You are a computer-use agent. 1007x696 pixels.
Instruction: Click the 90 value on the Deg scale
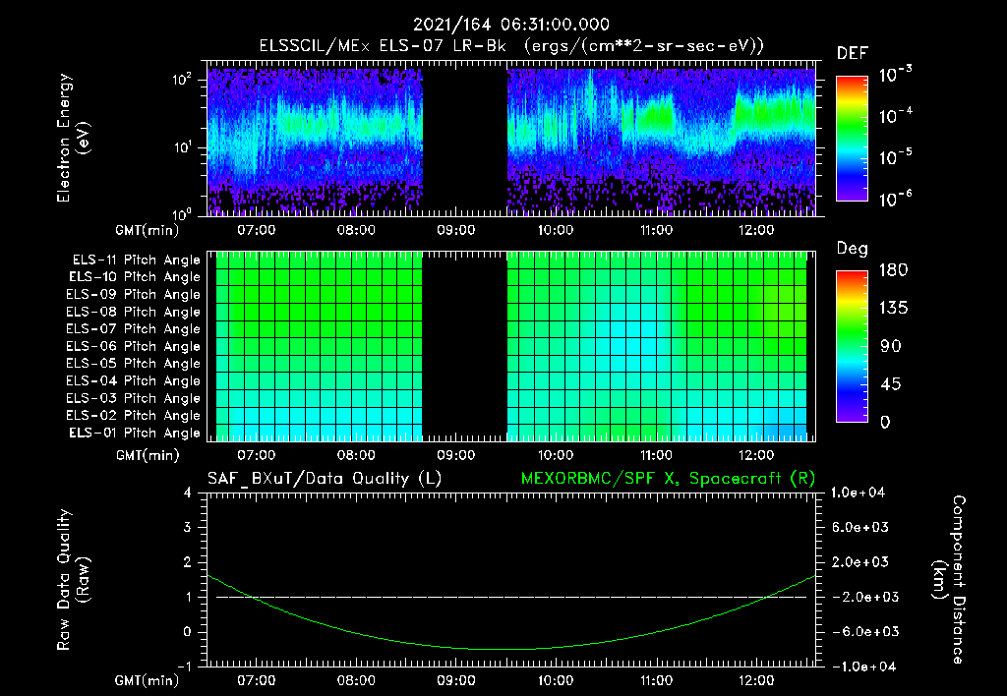pyautogui.click(x=891, y=346)
